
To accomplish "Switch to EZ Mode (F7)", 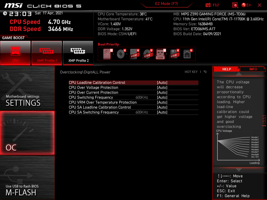I will [x=166, y=4].
